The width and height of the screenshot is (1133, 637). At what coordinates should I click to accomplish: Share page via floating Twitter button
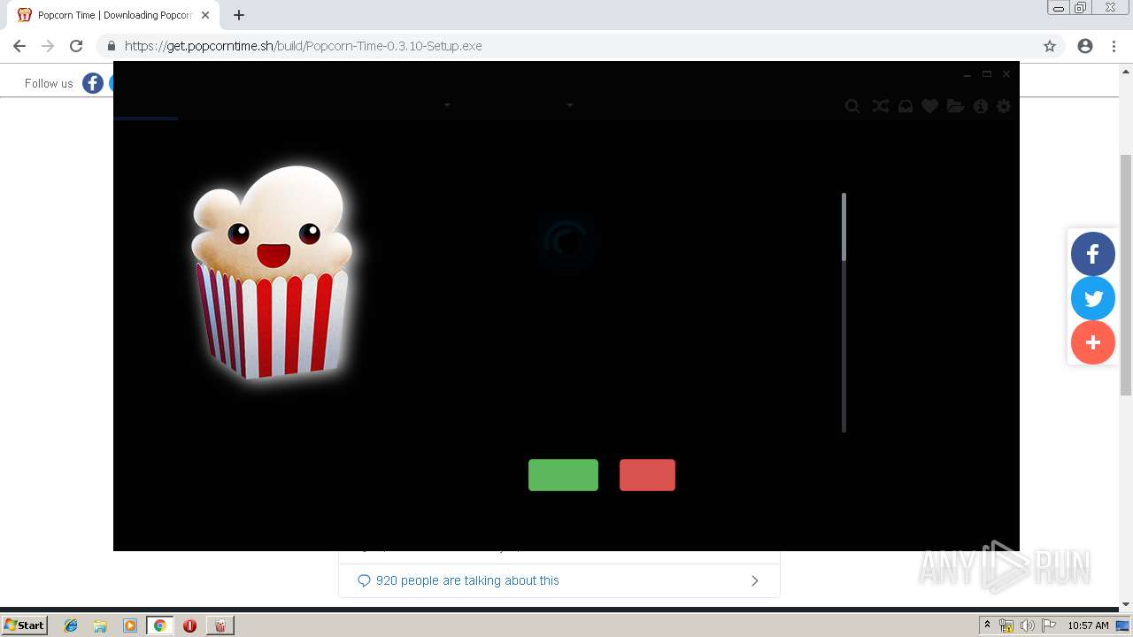coord(1093,298)
